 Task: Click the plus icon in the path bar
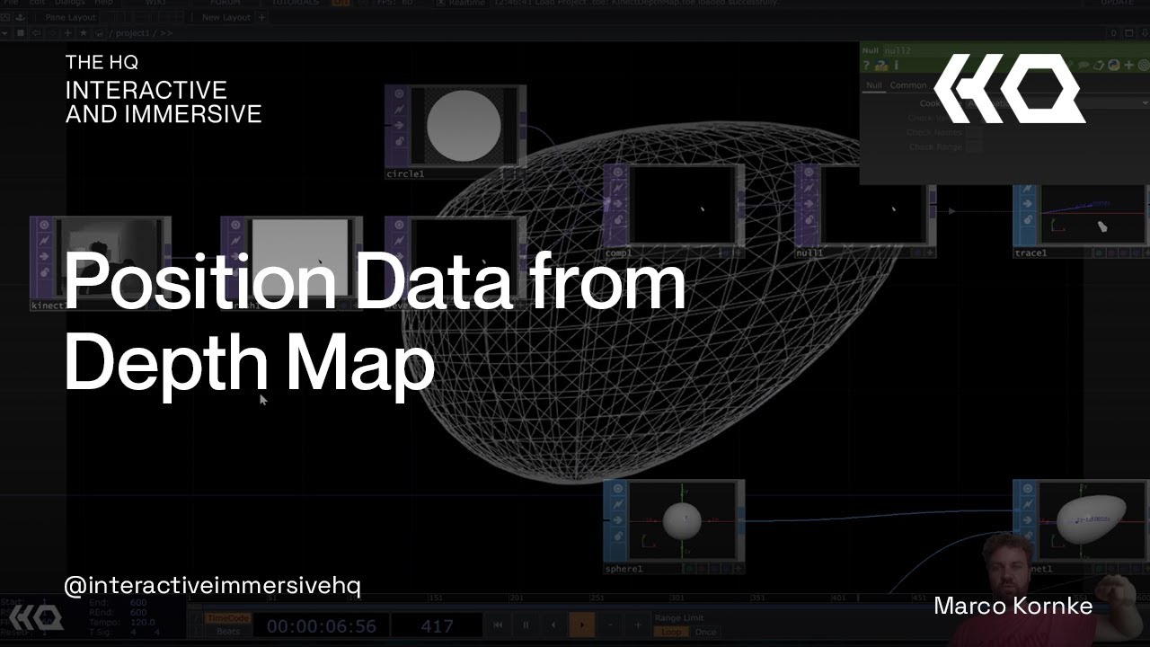(67, 33)
